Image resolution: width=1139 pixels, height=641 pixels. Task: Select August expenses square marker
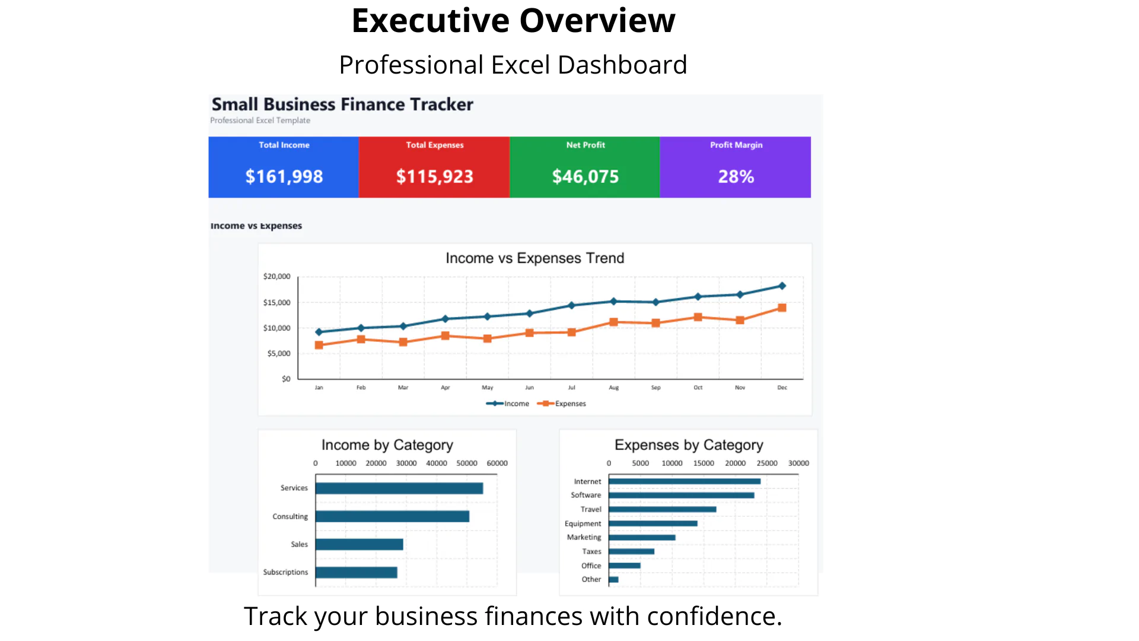613,322
